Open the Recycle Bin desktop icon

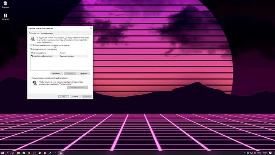[x=5, y=5]
